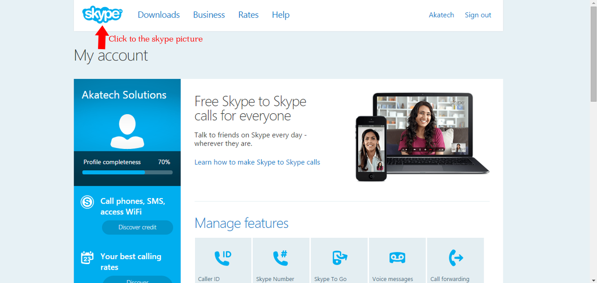Open the Downloads menu item

click(x=159, y=15)
